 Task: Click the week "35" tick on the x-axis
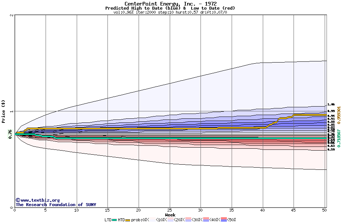(x=232, y=210)
